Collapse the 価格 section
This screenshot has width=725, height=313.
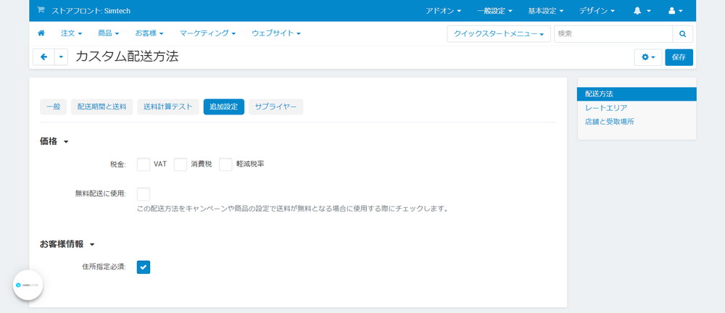click(x=54, y=141)
